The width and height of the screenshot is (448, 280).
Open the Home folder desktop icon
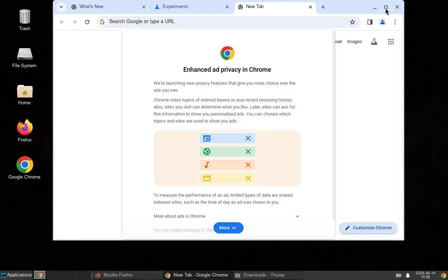click(x=24, y=95)
